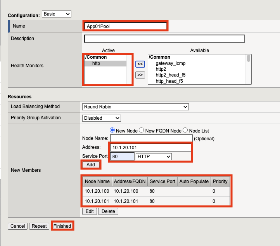Select http2_head_f5 in the Available list
280x246 pixels.
point(170,75)
